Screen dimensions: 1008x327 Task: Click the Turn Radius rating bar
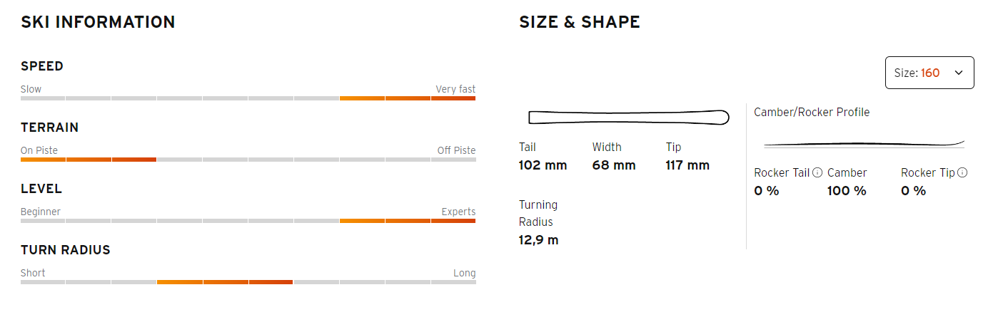[248, 282]
